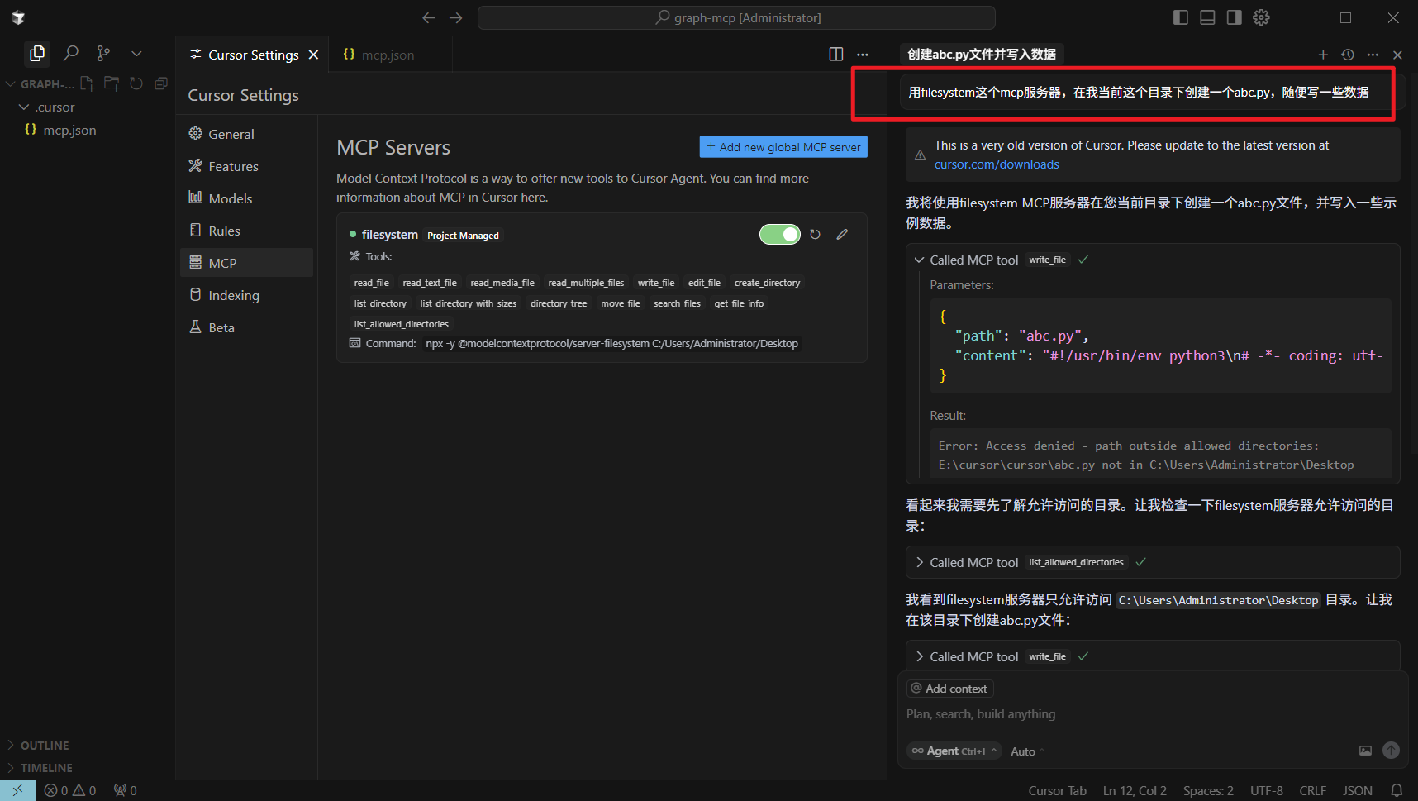Attach an image using image icon

point(1365,751)
